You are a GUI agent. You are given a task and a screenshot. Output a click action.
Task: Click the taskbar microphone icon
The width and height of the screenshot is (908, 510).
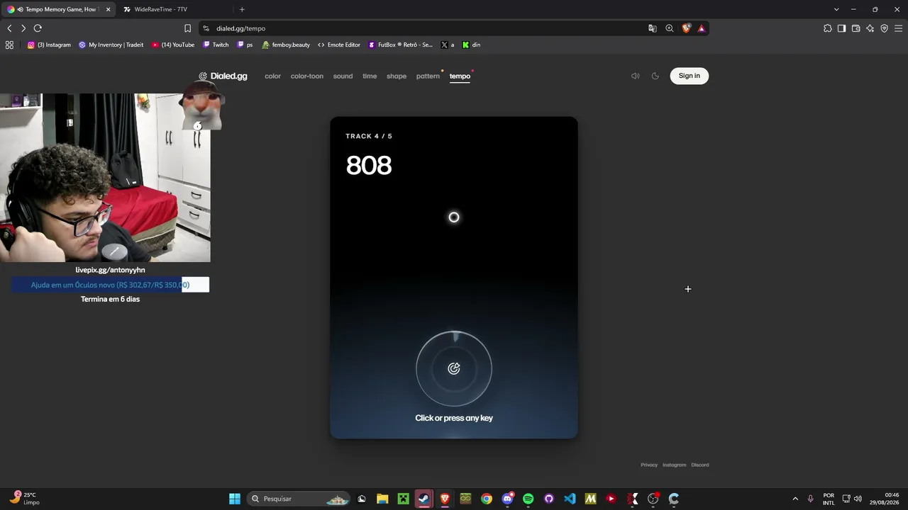tap(810, 499)
